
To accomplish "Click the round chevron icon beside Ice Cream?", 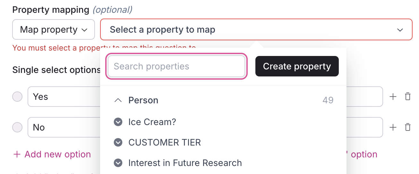I will 118,122.
